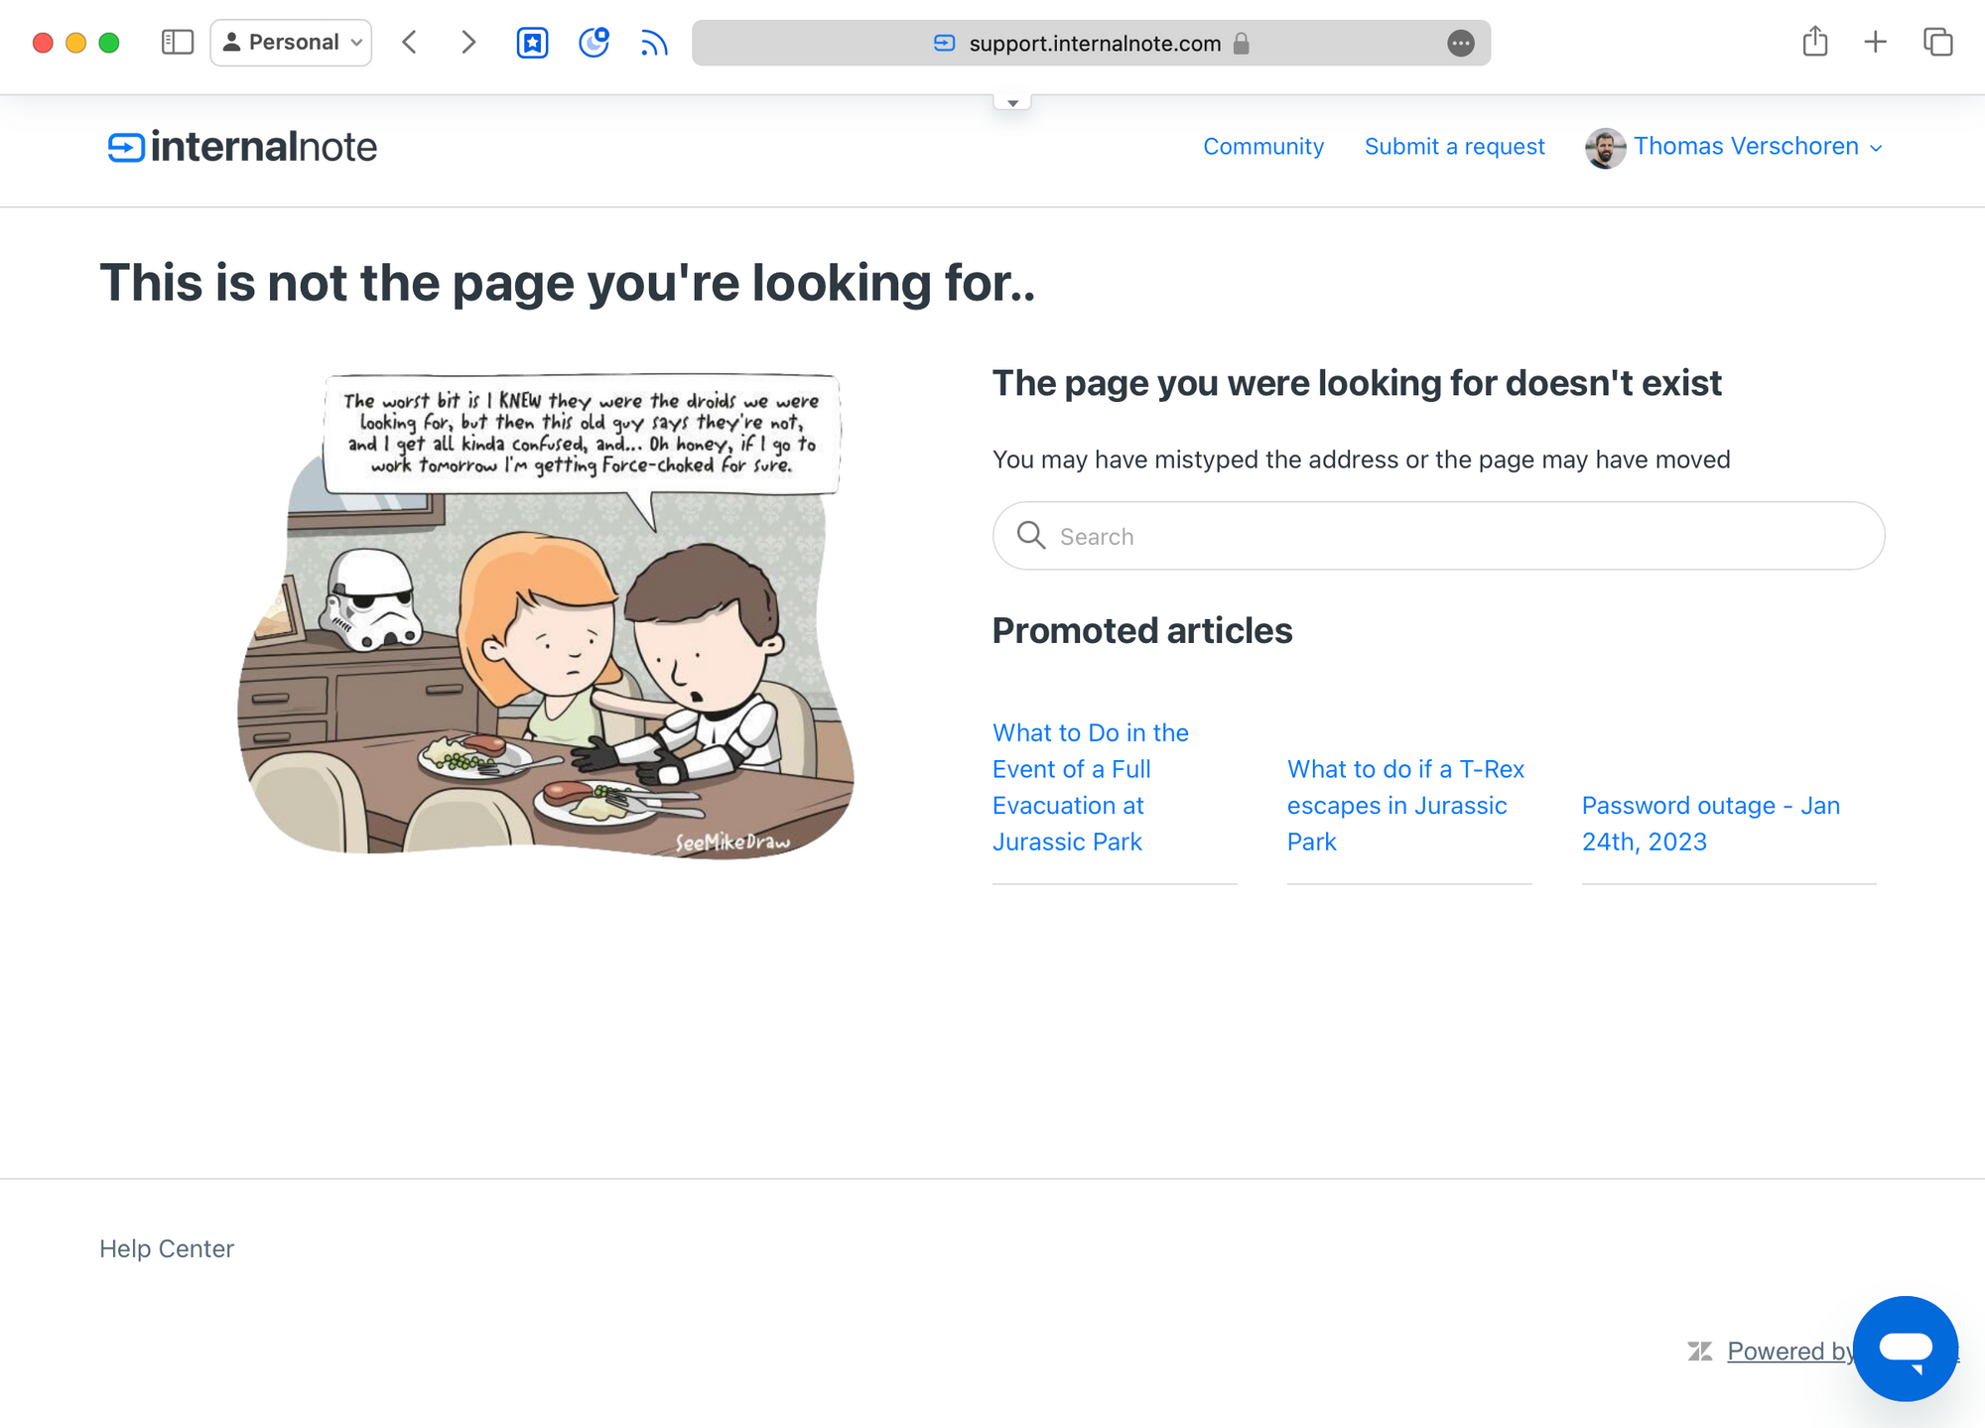This screenshot has height=1428, width=1985.
Task: Open Submit a request
Action: point(1454,147)
